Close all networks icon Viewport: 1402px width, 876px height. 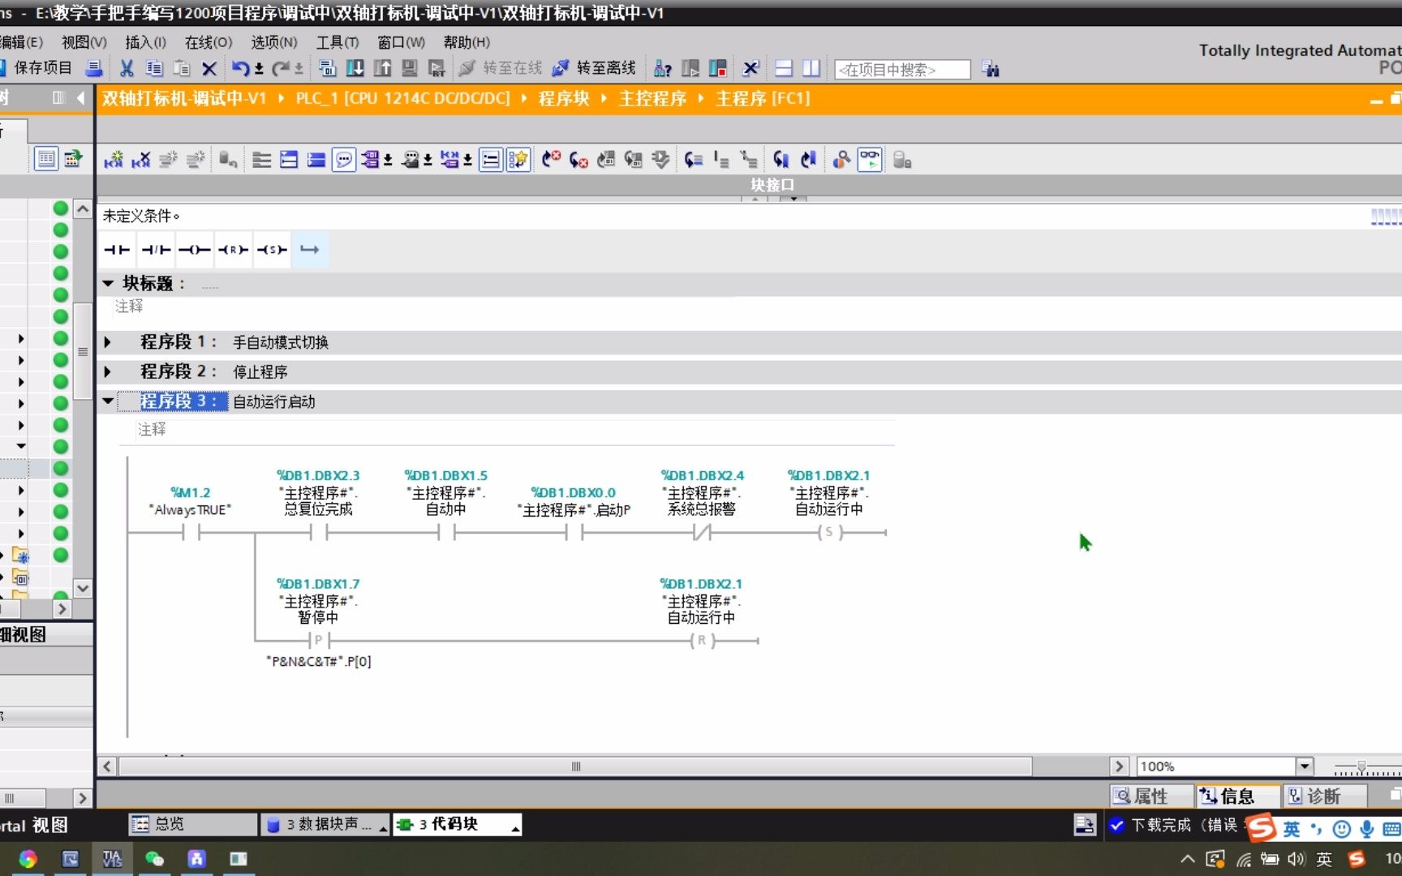click(316, 160)
